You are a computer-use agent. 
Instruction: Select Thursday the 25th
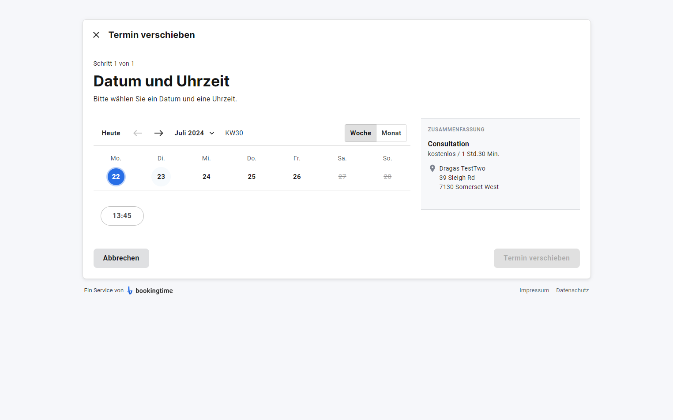[252, 177]
